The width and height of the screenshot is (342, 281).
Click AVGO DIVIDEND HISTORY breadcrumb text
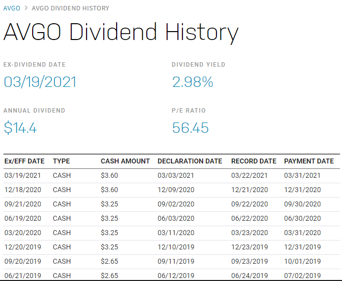(70, 8)
